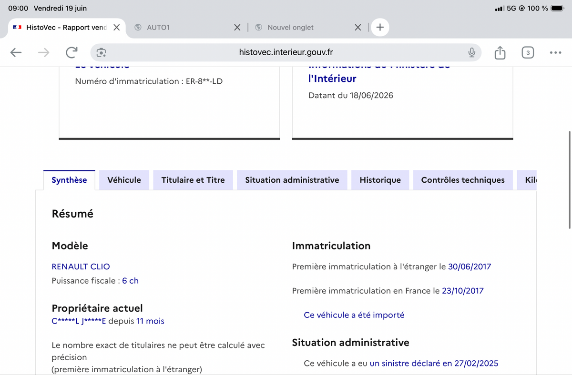Open the Contrôles techniques tab
Viewport: 572px width, 375px height.
463,180
